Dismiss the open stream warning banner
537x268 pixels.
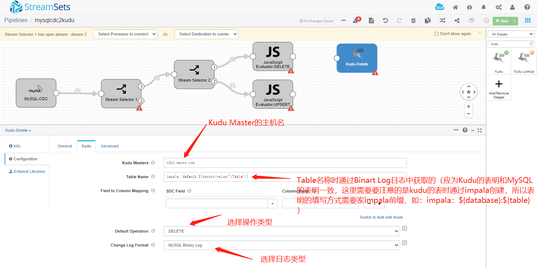pos(480,33)
